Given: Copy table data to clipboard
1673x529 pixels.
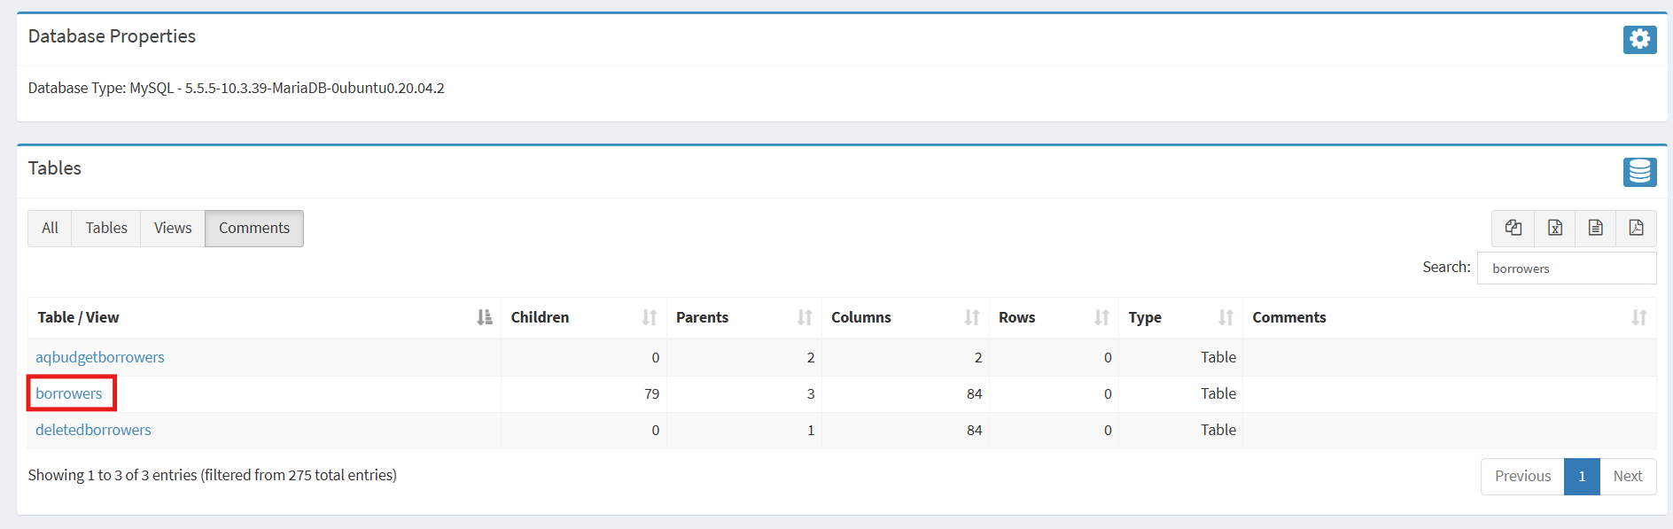Looking at the screenshot, I should click(x=1513, y=228).
